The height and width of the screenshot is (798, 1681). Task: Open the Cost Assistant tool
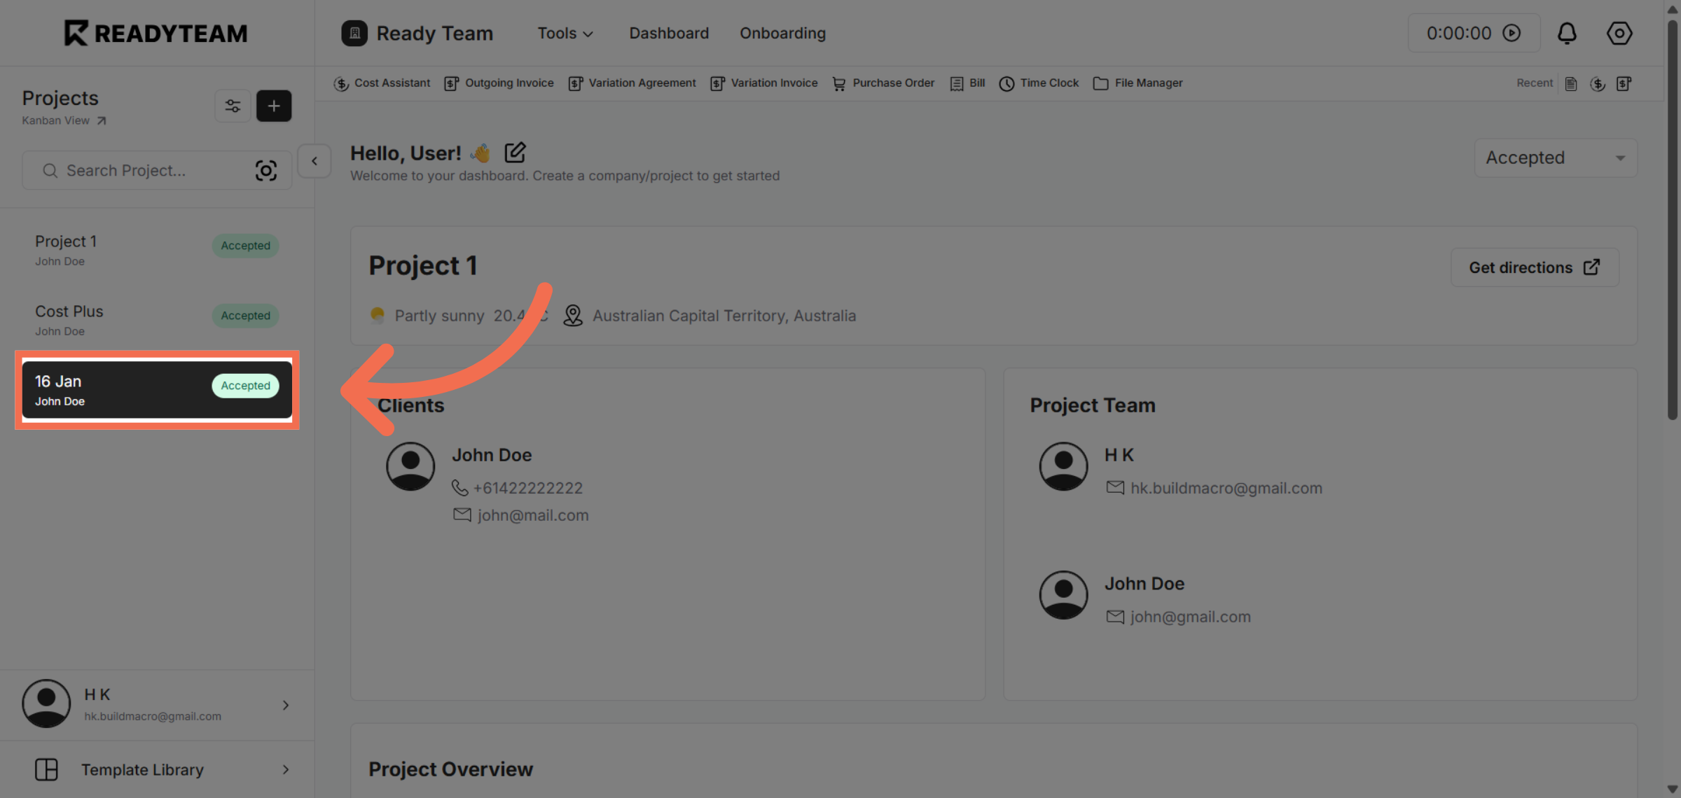[382, 83]
